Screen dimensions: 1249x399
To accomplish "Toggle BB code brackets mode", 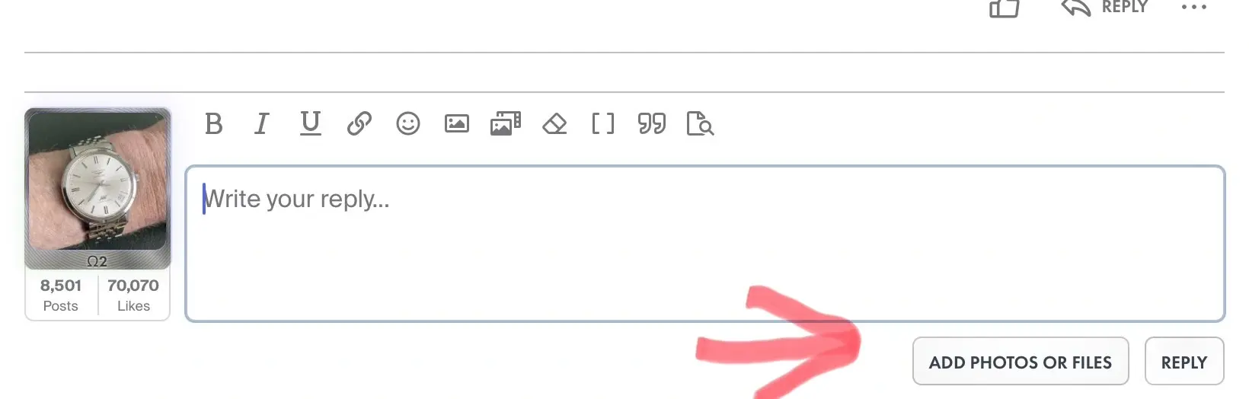I will click(603, 123).
